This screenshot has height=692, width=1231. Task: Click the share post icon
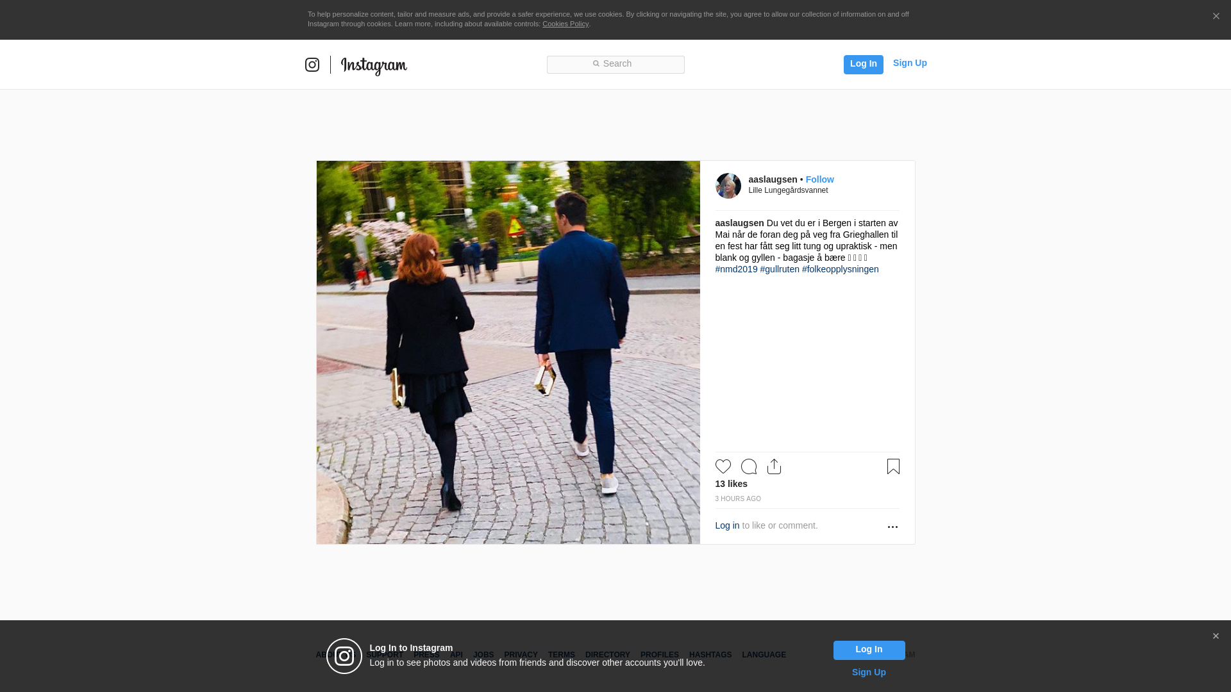point(774,466)
